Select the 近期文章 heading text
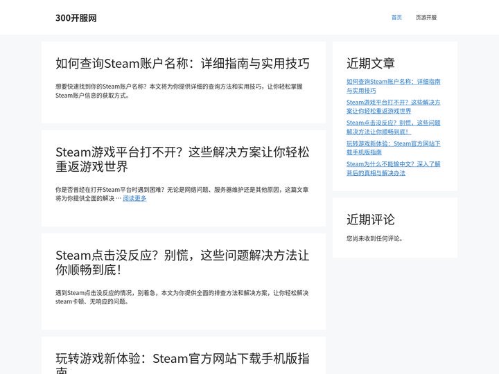 (370, 63)
